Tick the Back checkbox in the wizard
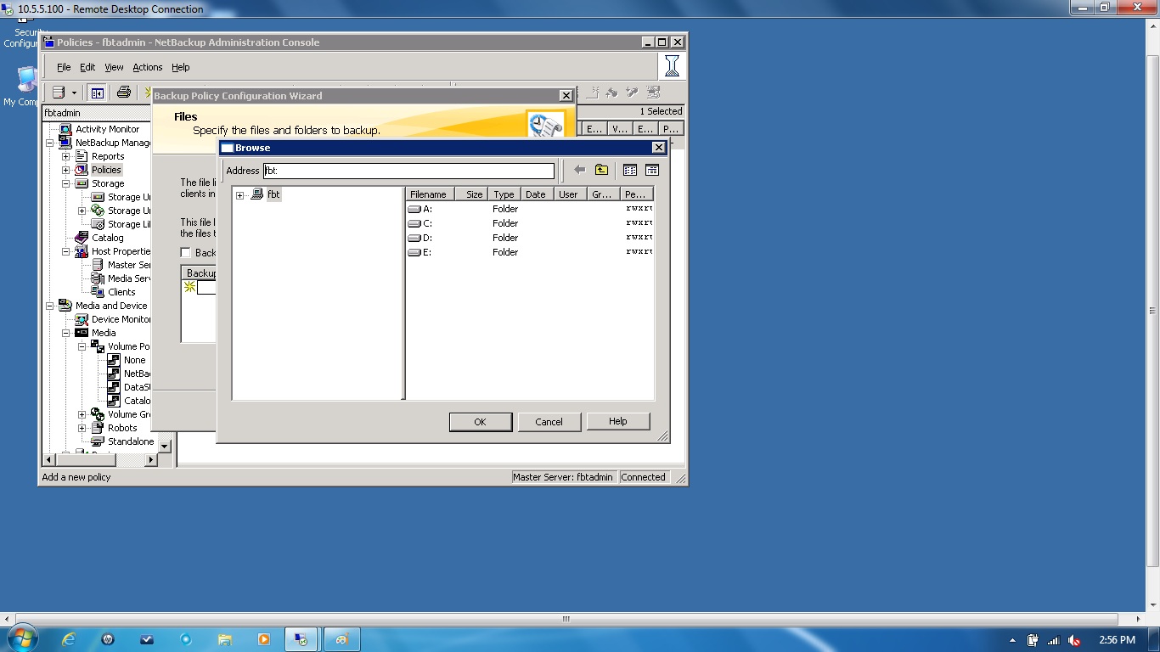This screenshot has height=652, width=1160. [184, 252]
